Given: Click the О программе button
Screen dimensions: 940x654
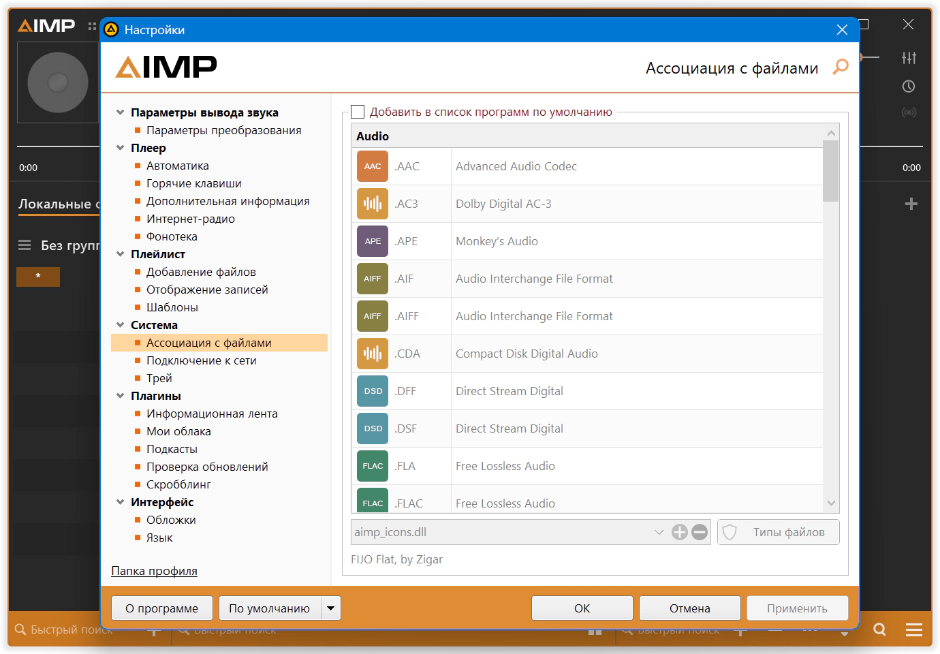Looking at the screenshot, I should [x=162, y=608].
